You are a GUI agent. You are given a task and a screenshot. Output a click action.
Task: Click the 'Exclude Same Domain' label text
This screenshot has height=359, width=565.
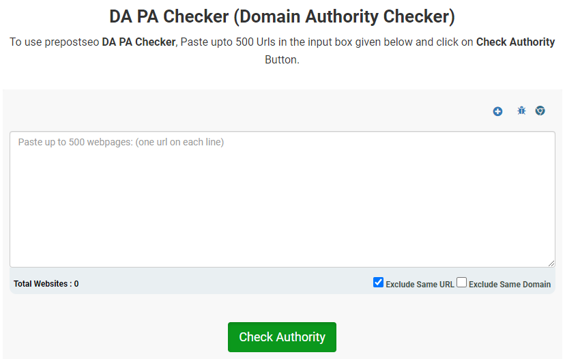pyautogui.click(x=510, y=285)
